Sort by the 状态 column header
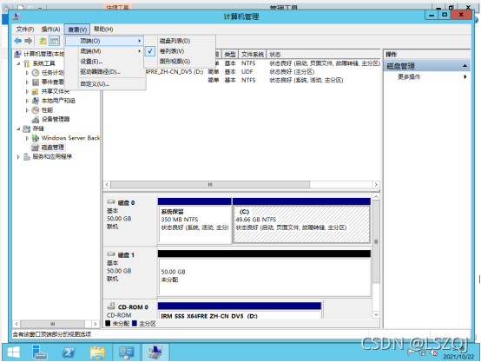This screenshot has height=362, width=481. click(x=323, y=55)
